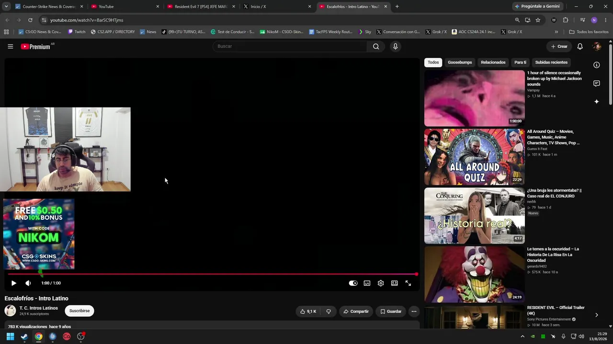
Task: Reload the page
Action: pyautogui.click(x=30, y=20)
